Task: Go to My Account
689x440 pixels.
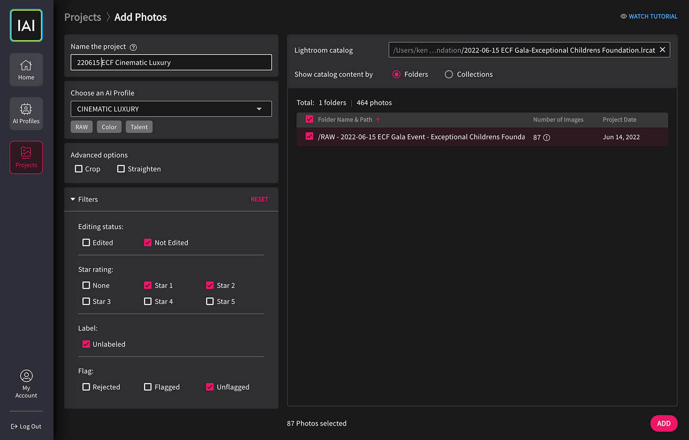Action: pyautogui.click(x=26, y=384)
